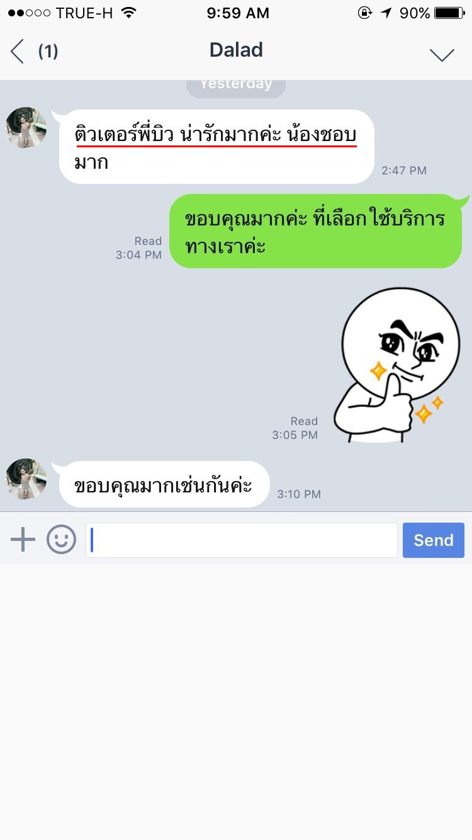The width and height of the screenshot is (472, 840).
Task: Tap the location arrow status icon
Action: pyautogui.click(x=386, y=13)
